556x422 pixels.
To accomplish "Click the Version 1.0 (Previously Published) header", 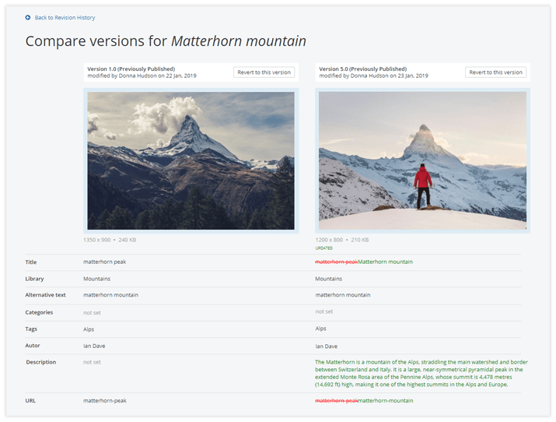I will click(131, 69).
